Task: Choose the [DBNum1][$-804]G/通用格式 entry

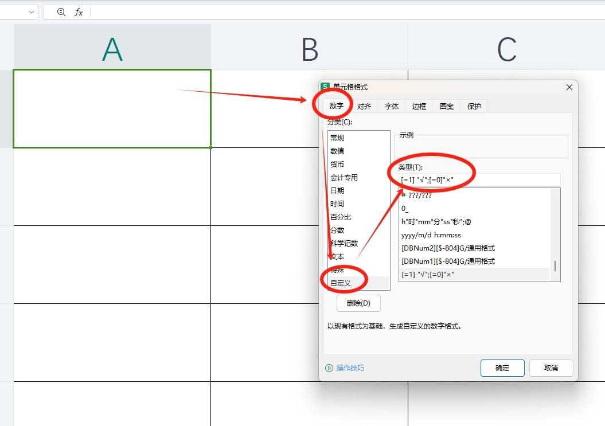Action: pyautogui.click(x=474, y=261)
